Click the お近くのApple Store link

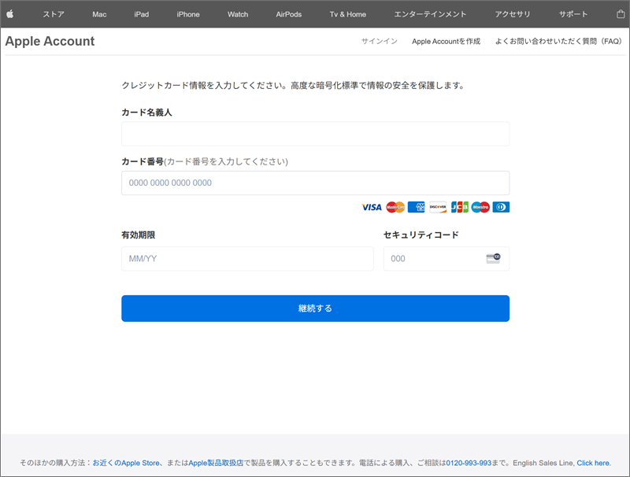(x=126, y=463)
